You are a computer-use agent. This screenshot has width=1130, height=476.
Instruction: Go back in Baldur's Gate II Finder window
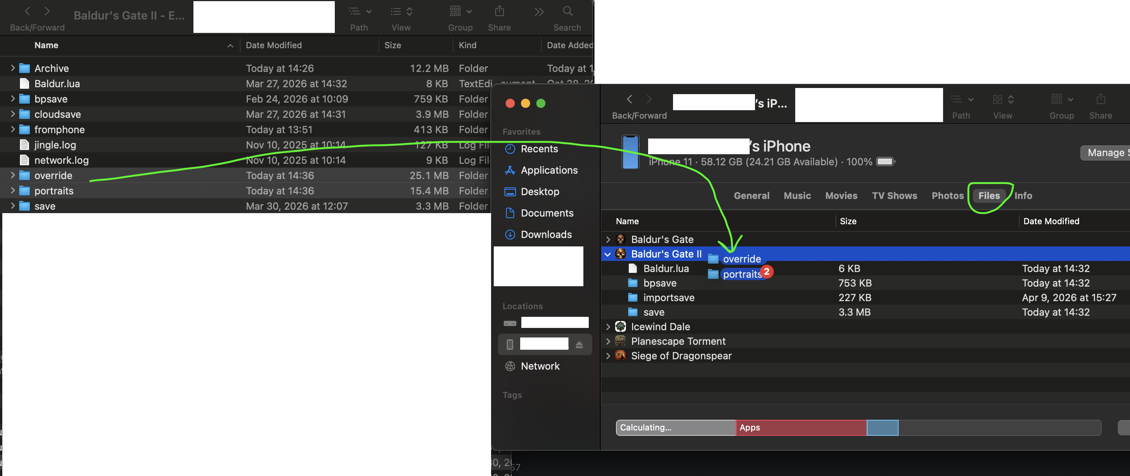point(28,11)
